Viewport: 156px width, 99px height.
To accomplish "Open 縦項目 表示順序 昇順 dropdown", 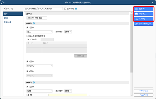I will [68, 32].
